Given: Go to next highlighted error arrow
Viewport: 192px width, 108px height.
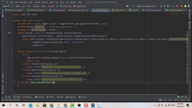Looking at the screenshot, I should (x=186, y=14).
